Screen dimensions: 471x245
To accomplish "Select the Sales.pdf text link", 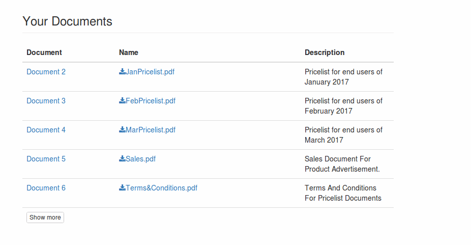I will [x=140, y=159].
